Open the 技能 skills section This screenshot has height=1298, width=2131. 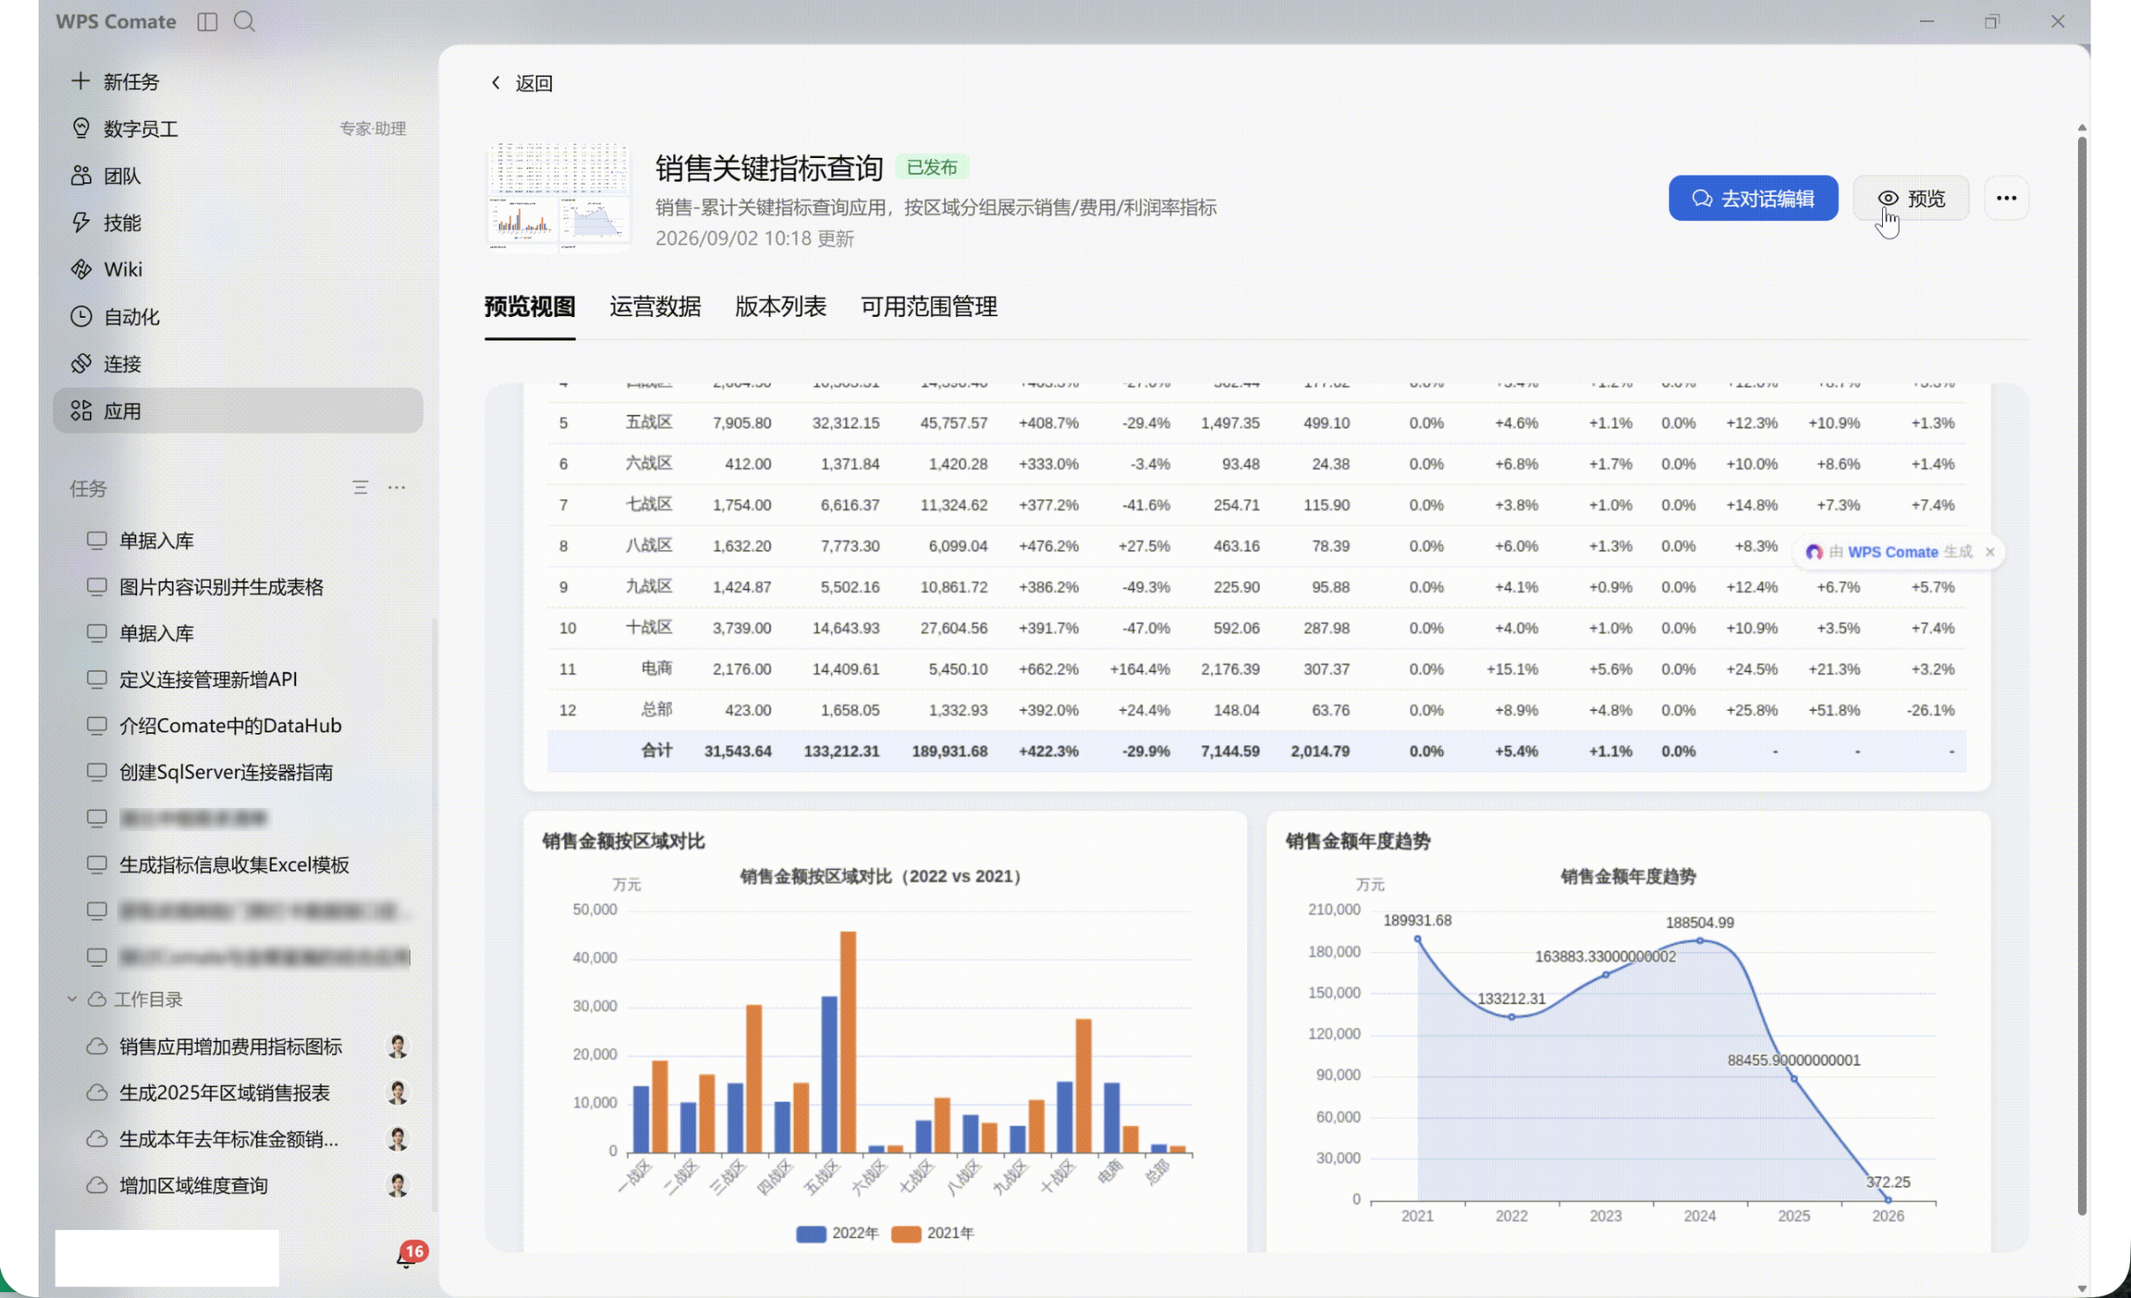(238, 222)
